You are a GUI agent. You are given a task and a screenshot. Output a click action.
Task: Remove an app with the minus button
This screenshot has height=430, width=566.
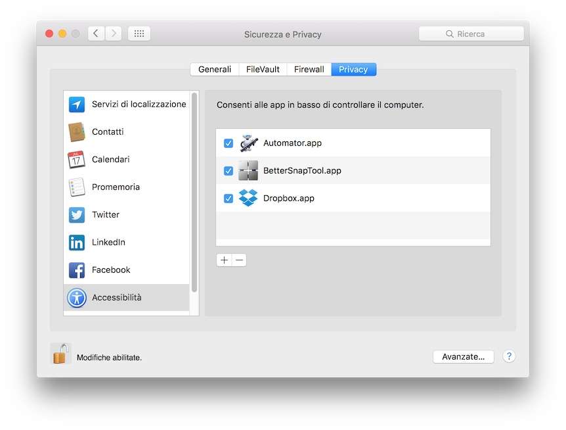239,260
